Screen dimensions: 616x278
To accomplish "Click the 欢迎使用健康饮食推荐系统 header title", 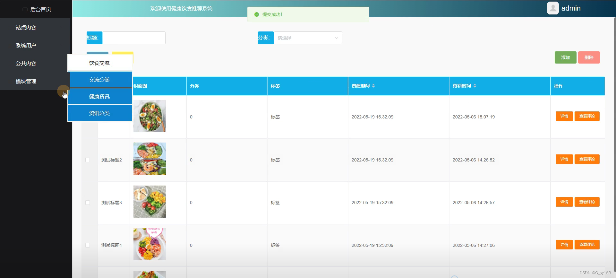I will [x=182, y=9].
